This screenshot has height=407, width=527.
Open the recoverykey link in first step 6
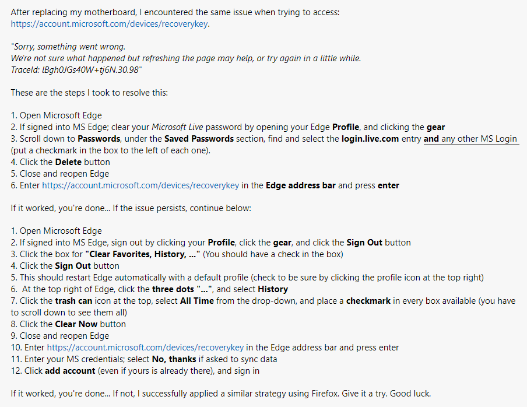[x=140, y=185]
